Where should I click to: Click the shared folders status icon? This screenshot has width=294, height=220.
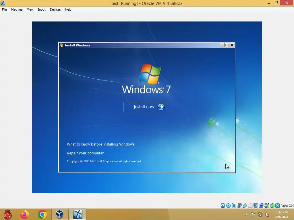coord(250,206)
